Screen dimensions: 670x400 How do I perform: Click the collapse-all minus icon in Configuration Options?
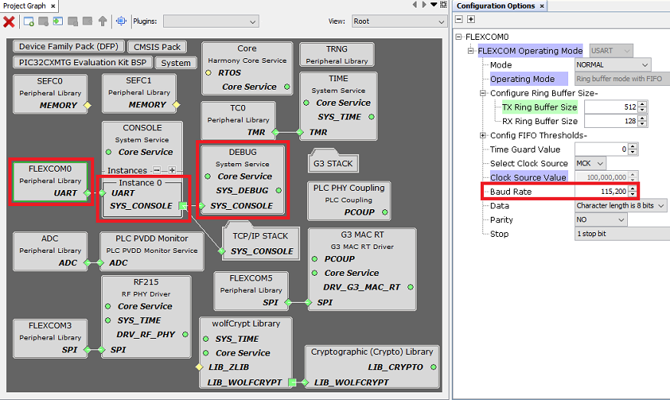(459, 19)
